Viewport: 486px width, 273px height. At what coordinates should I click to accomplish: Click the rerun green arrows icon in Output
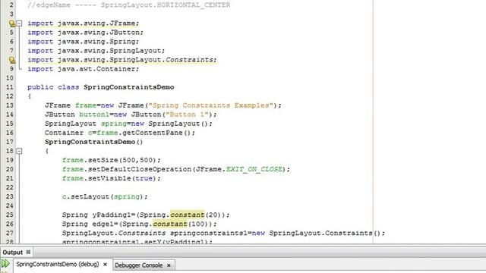5,264
